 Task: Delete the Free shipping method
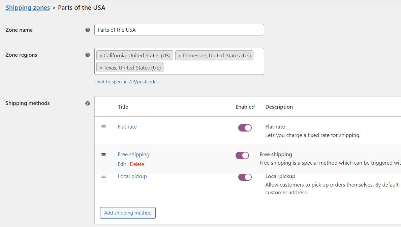[137, 164]
